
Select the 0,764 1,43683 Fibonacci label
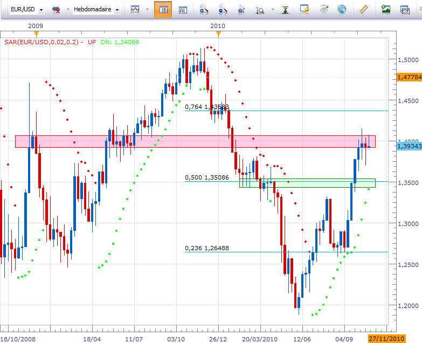click(x=207, y=107)
